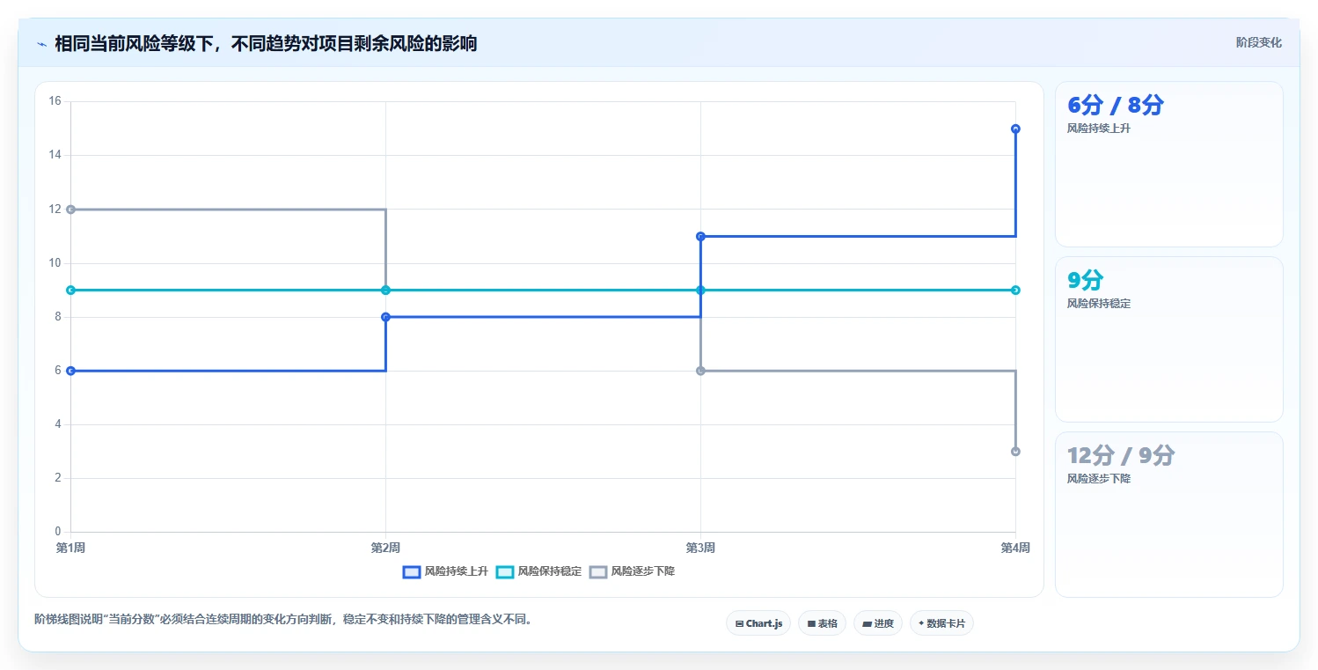Click the gray data point at 12 in 第1周
The width and height of the screenshot is (1318, 670).
pyautogui.click(x=70, y=210)
